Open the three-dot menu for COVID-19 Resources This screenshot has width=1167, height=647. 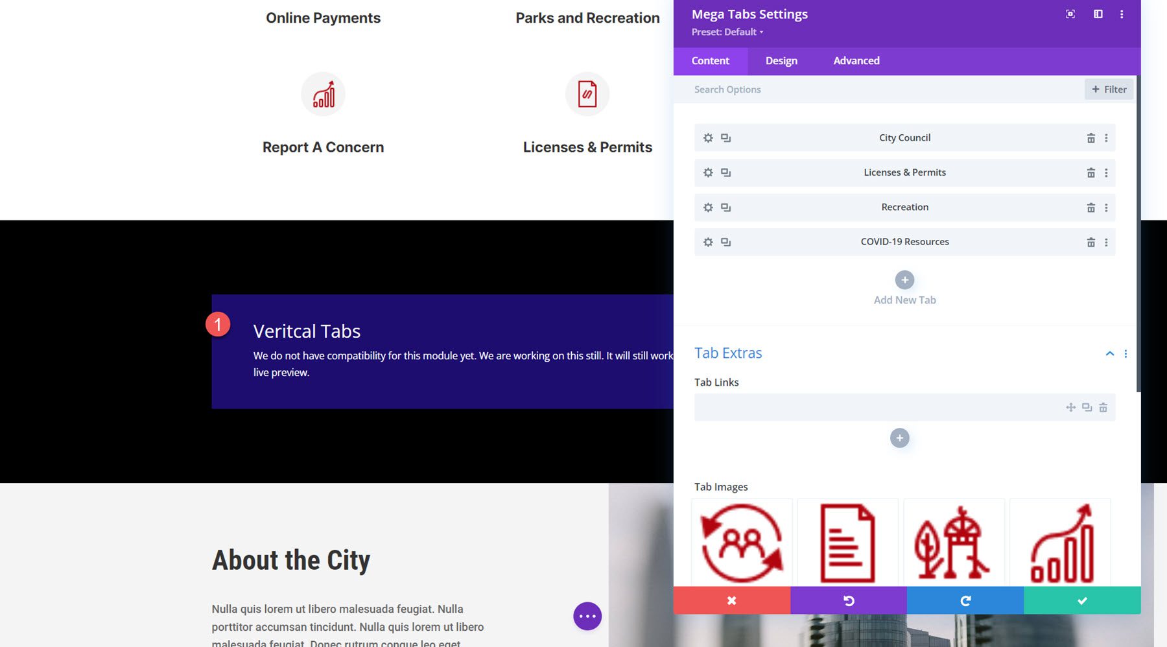click(1106, 242)
